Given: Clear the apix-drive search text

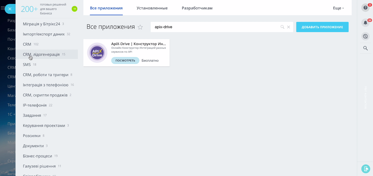Looking at the screenshot, I should pyautogui.click(x=288, y=27).
